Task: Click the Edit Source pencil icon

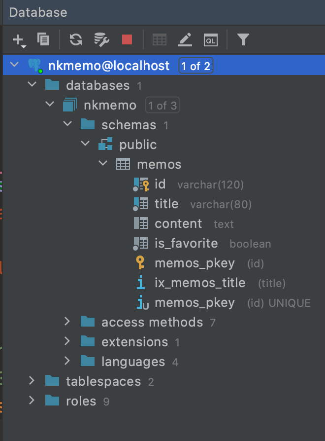Action: [185, 39]
